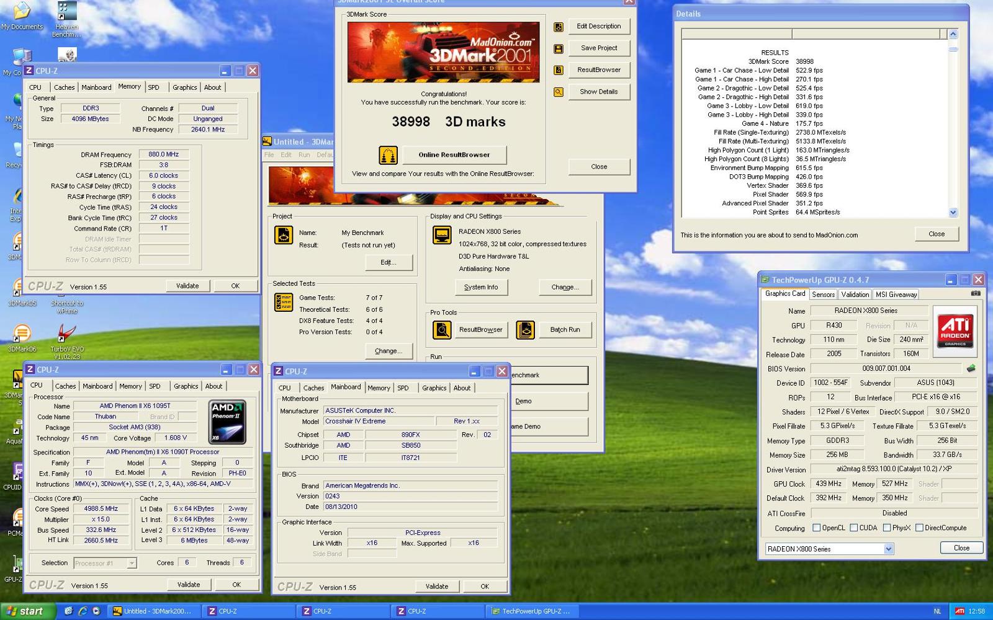Click the Details list scroll up arrow
This screenshot has height=620, width=993.
[x=953, y=34]
